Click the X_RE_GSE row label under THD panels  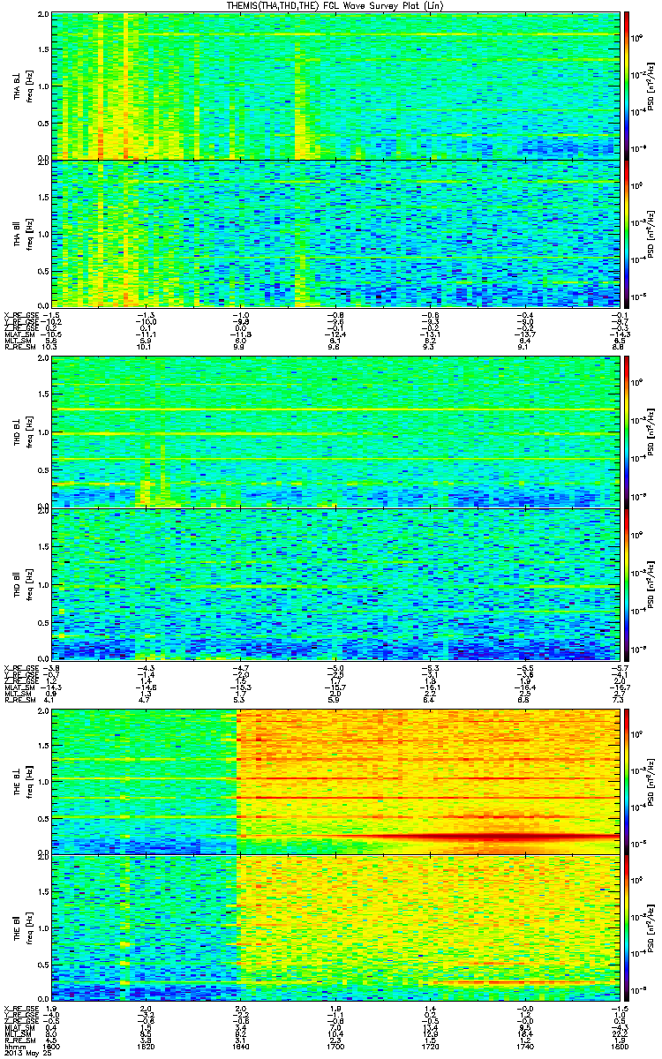[21, 667]
